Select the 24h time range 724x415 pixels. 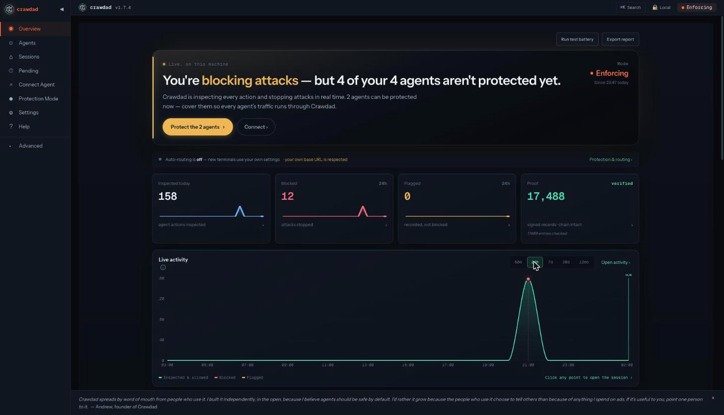click(x=535, y=262)
